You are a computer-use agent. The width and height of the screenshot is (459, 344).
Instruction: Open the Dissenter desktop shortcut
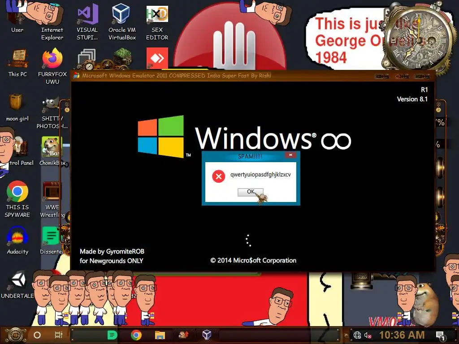coord(52,241)
